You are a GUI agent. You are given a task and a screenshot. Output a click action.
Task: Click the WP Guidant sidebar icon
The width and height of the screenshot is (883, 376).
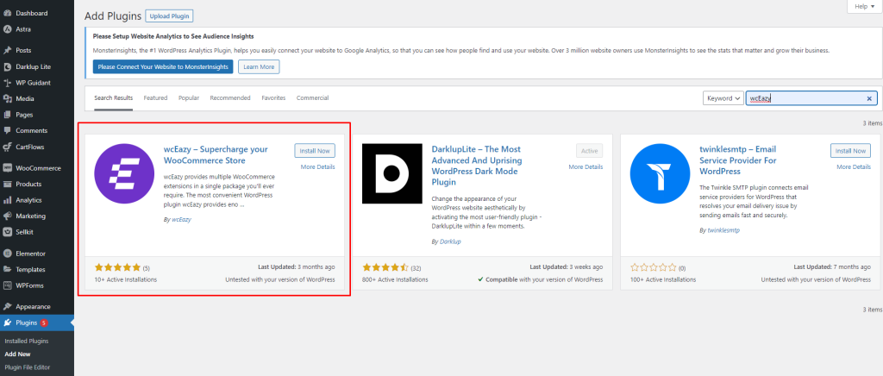click(x=7, y=83)
